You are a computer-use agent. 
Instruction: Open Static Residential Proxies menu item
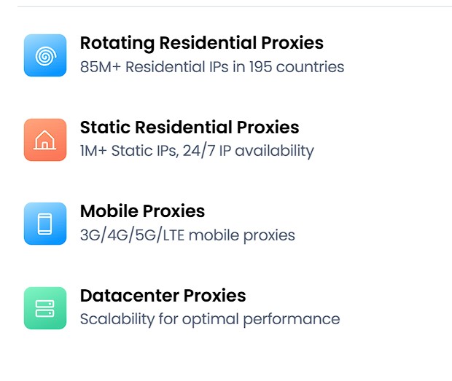[190, 127]
